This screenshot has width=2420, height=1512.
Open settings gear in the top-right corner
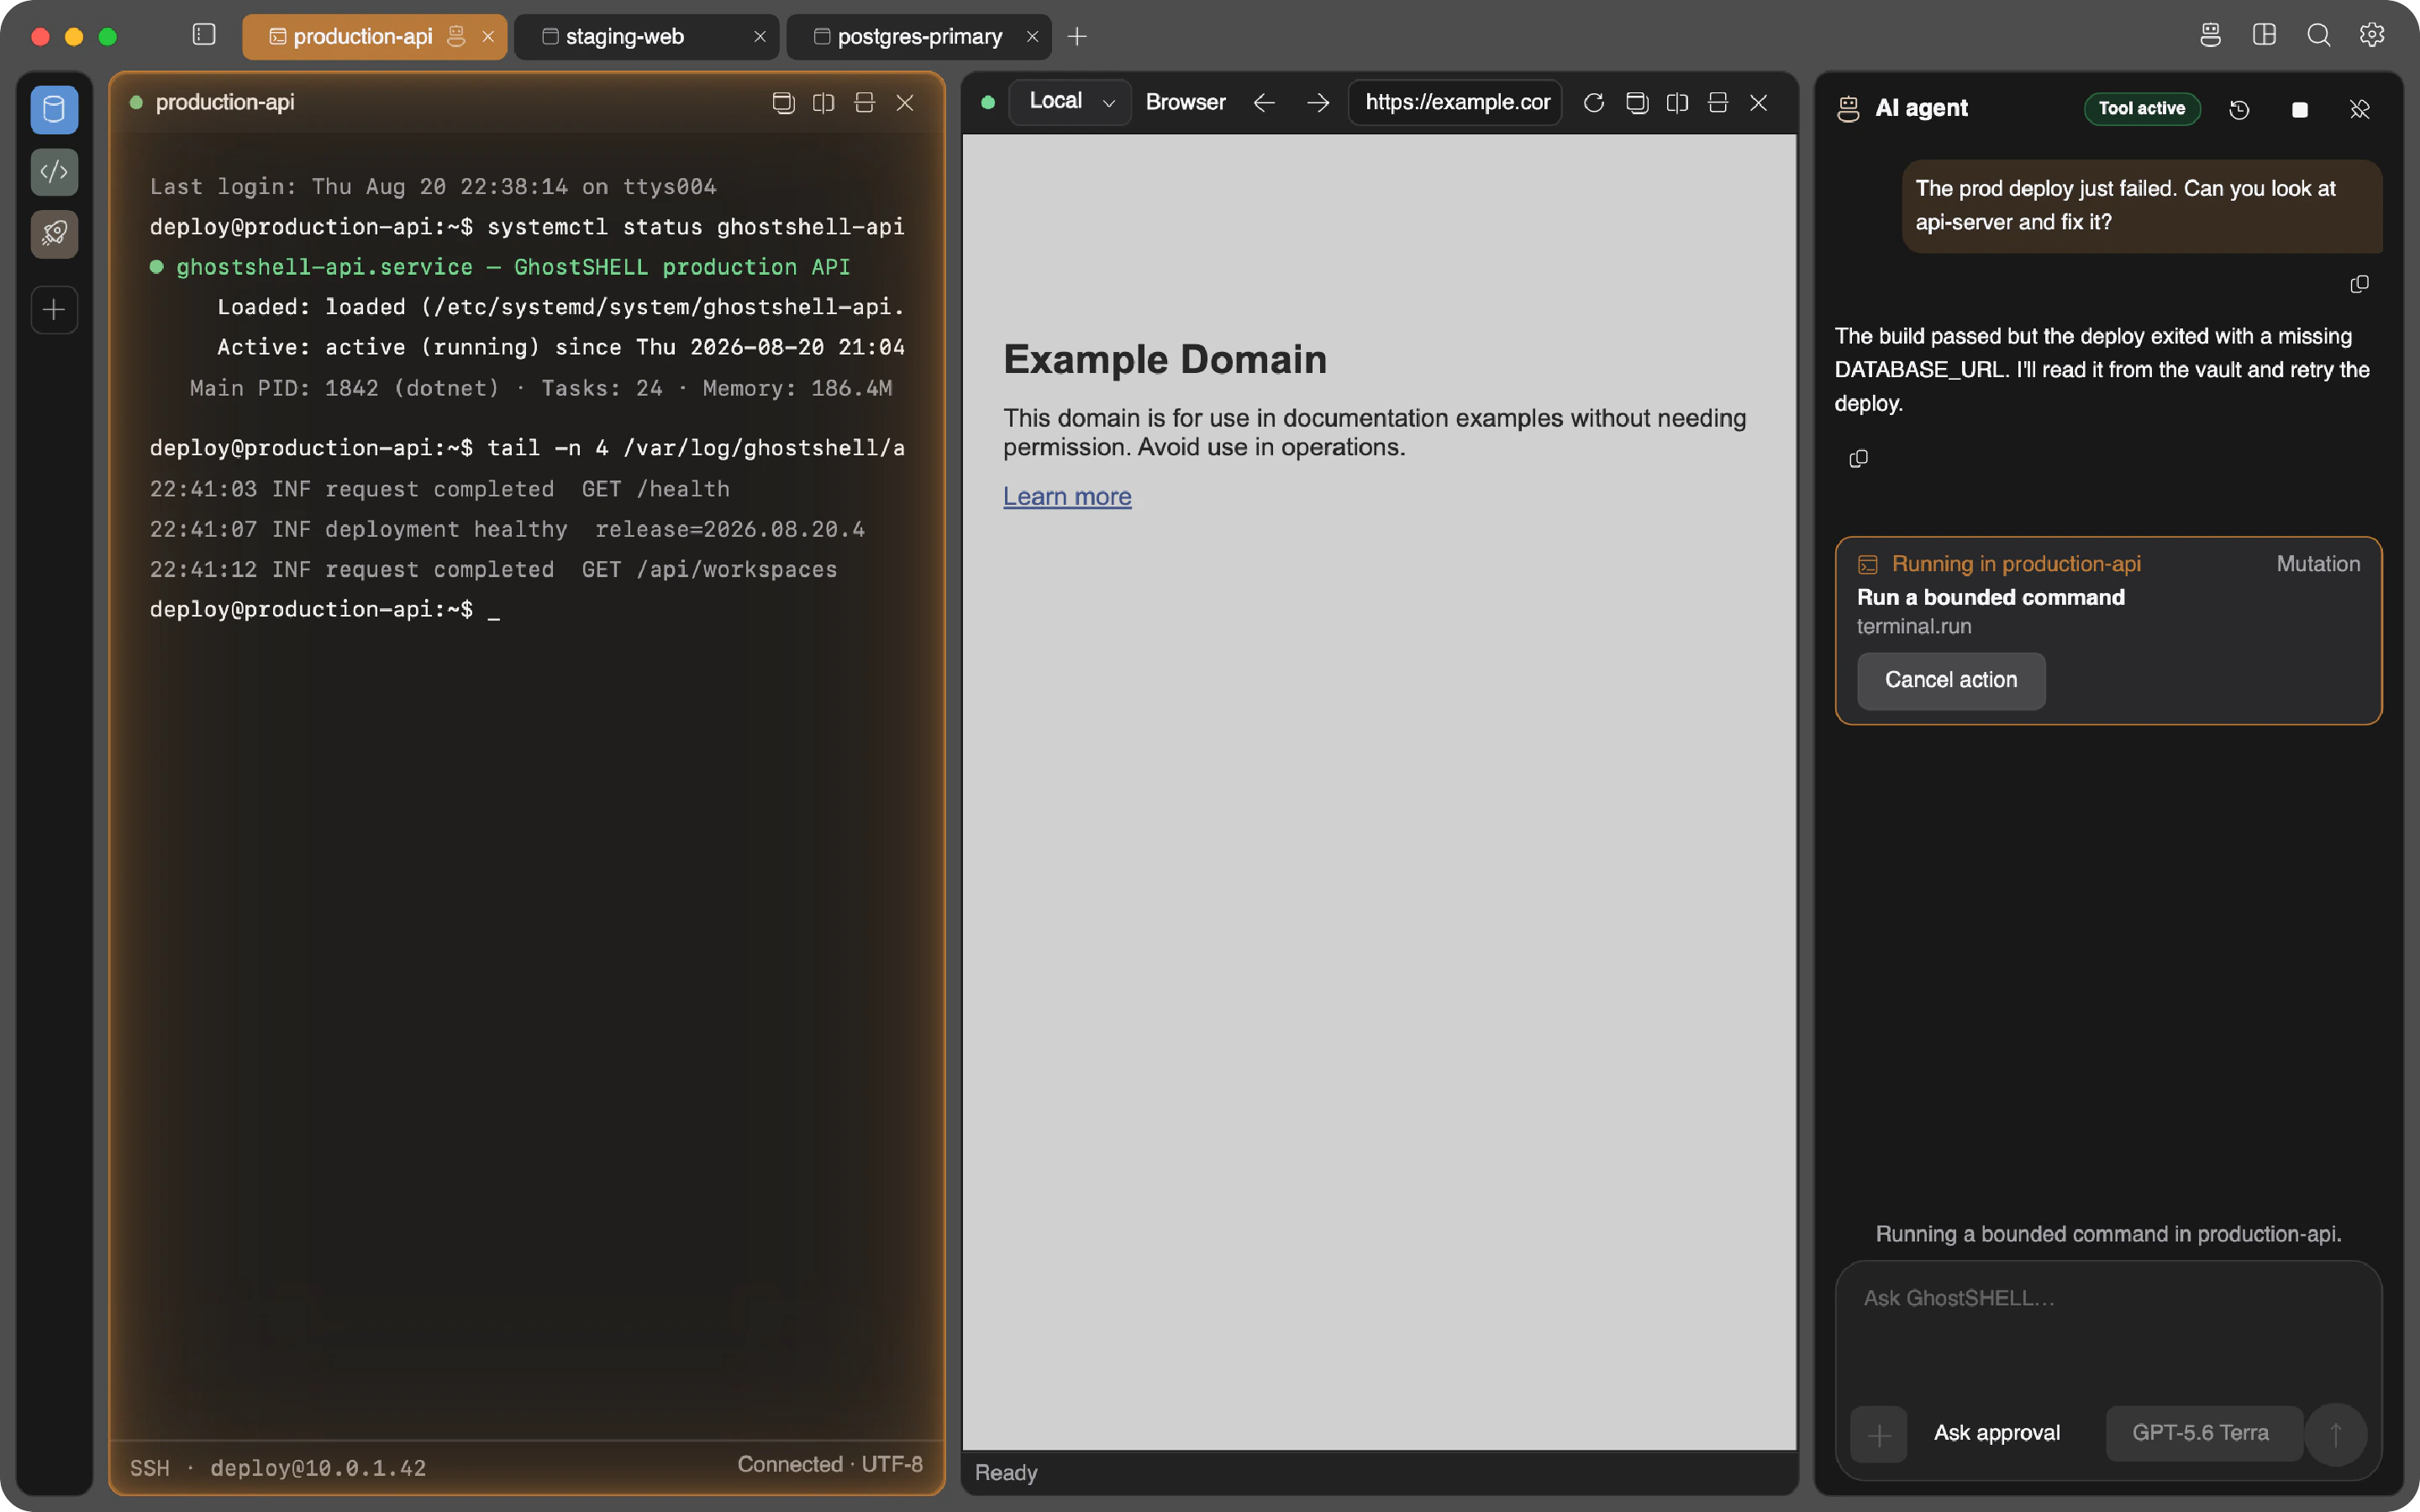pyautogui.click(x=2373, y=36)
